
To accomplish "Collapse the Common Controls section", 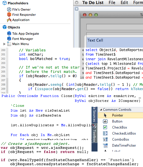I will tap(101, 110).
